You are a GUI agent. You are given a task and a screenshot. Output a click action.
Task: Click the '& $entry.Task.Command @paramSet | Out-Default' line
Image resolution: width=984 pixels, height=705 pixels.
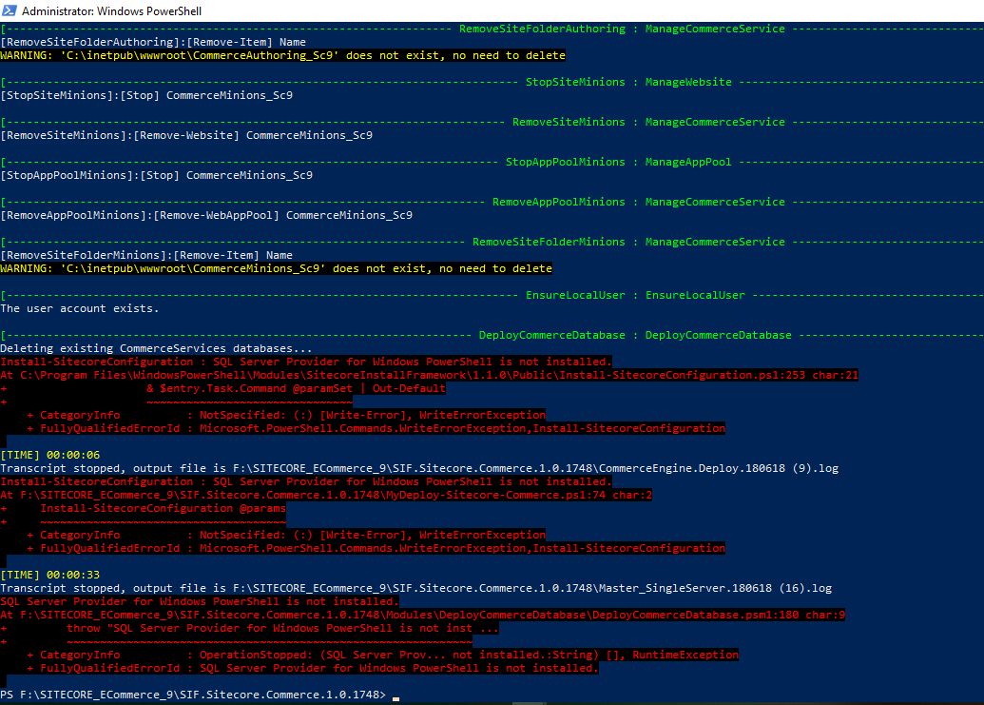pyautogui.click(x=296, y=388)
